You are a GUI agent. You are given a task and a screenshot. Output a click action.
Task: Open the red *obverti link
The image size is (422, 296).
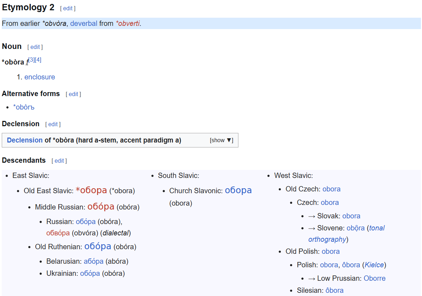pyautogui.click(x=128, y=23)
